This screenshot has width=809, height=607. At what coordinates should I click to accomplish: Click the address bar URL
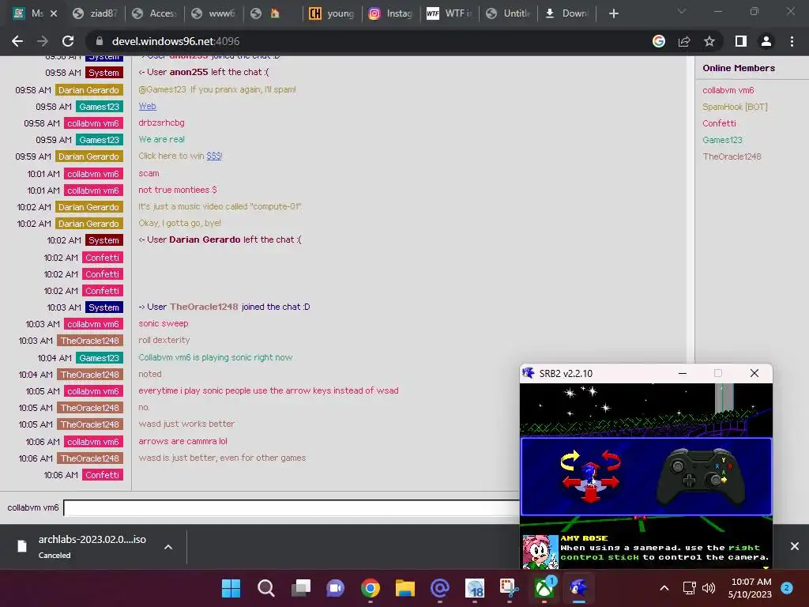coord(175,41)
